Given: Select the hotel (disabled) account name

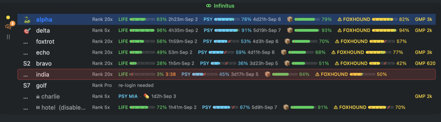Looking at the screenshot, I should click(x=63, y=107).
